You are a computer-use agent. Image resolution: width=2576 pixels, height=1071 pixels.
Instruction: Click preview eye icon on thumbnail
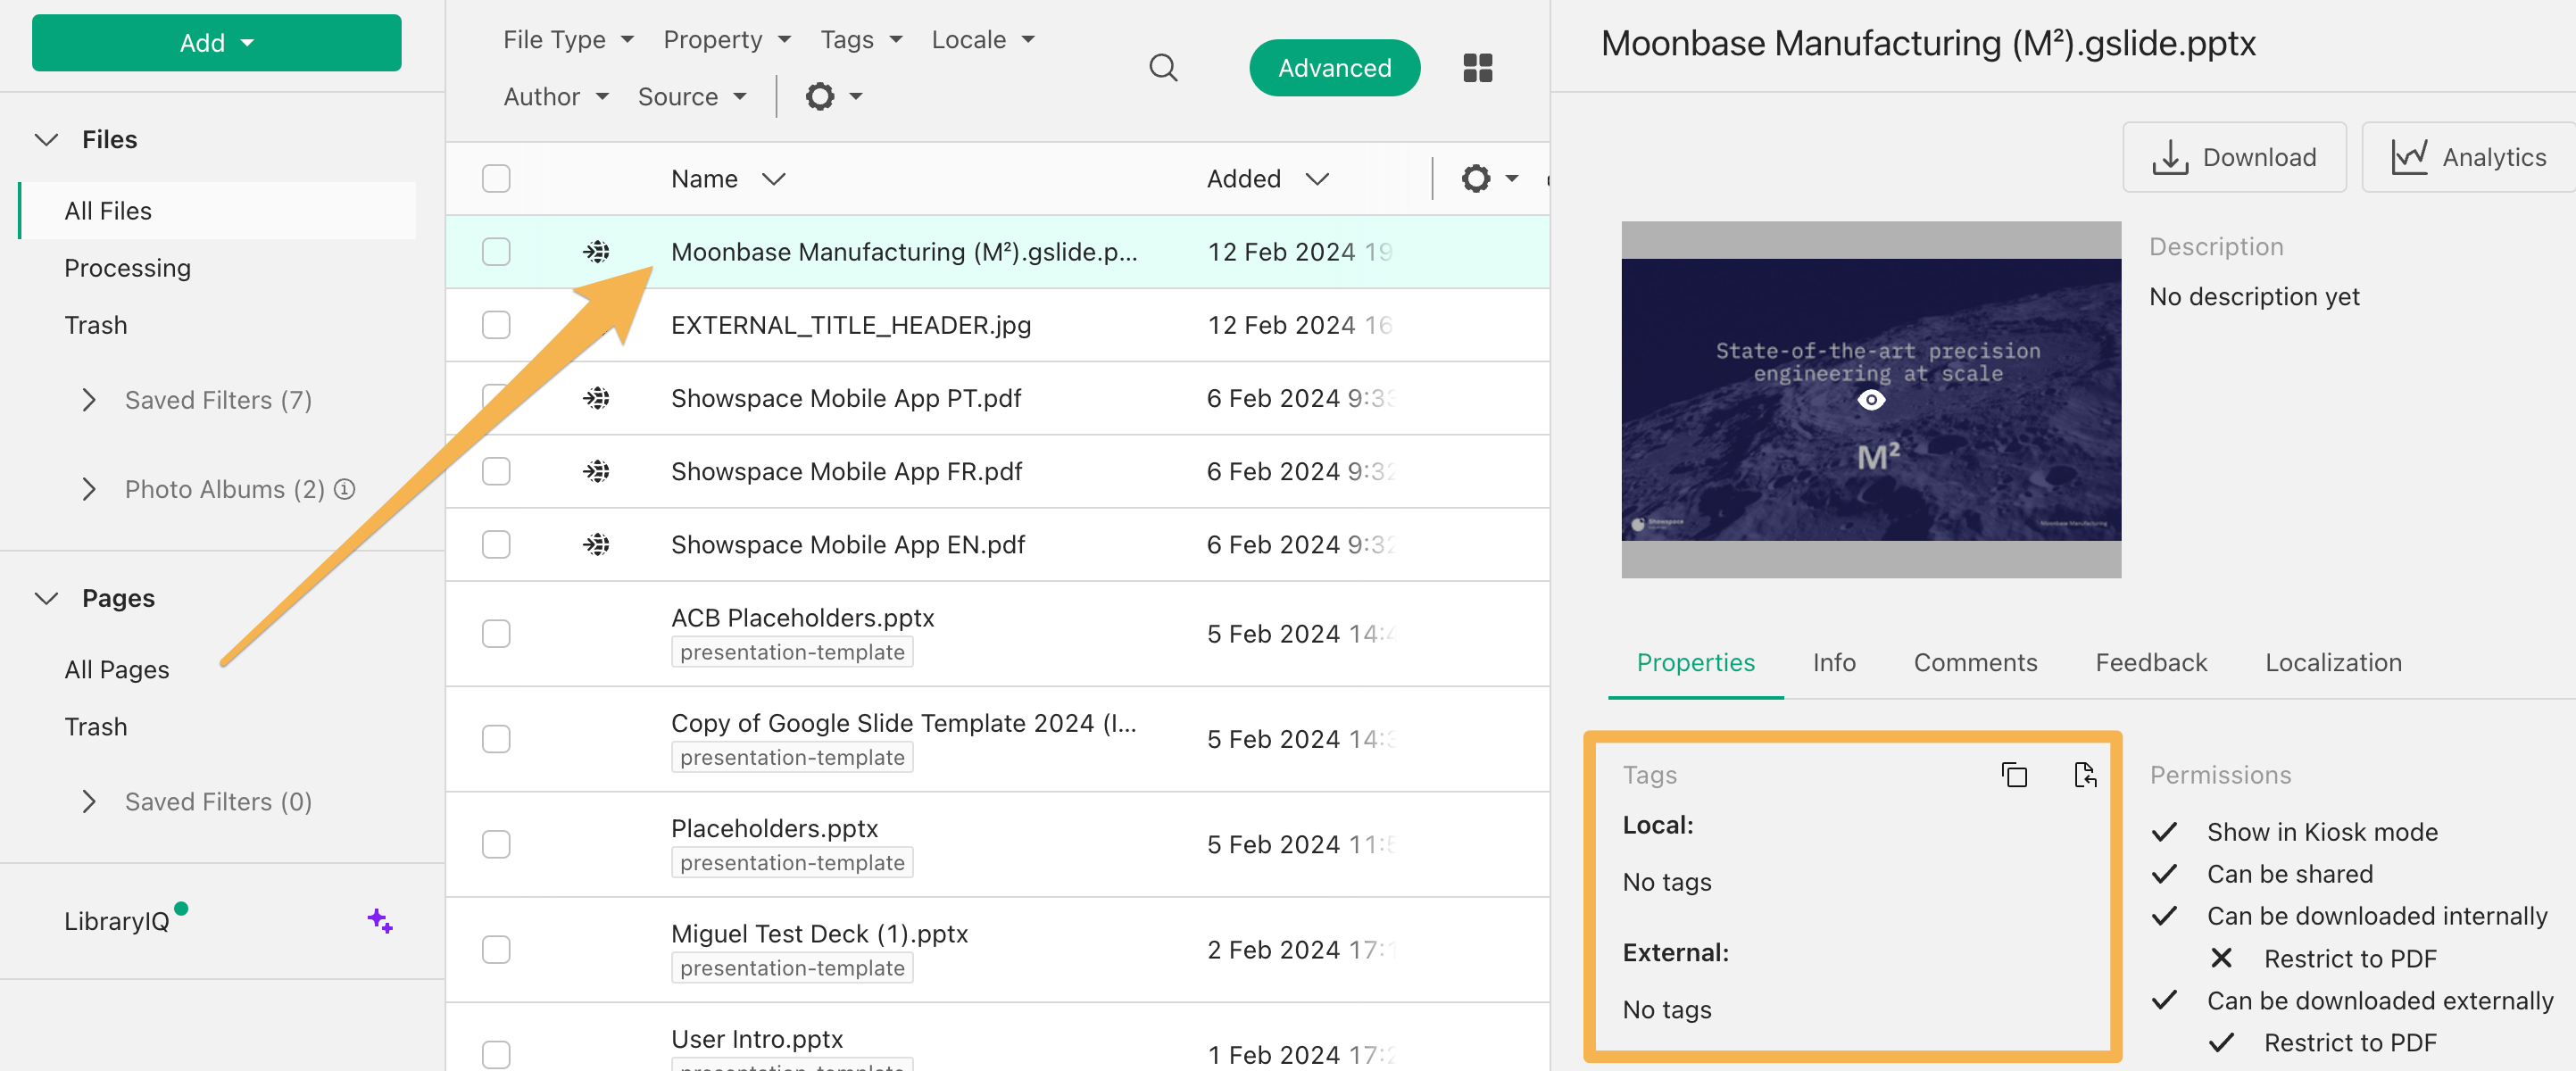(x=1871, y=400)
